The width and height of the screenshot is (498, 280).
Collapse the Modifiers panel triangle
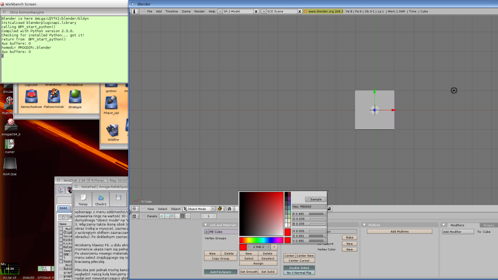[x=444, y=225]
